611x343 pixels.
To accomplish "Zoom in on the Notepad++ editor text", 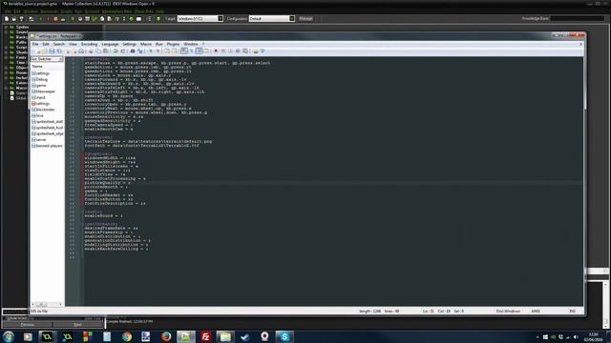I will (x=150, y=50).
